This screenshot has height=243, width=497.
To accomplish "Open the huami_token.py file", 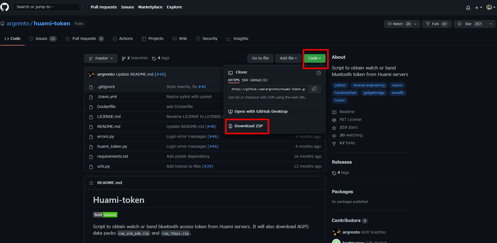I will 112,146.
